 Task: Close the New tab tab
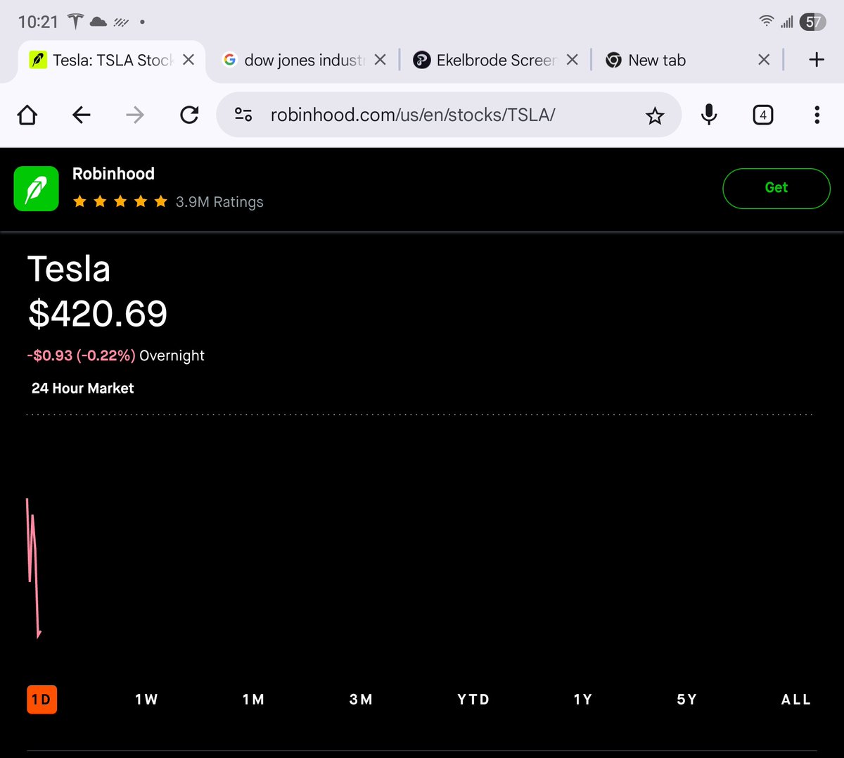click(x=764, y=60)
